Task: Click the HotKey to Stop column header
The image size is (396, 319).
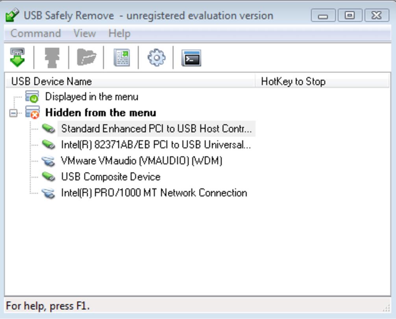Action: [x=293, y=81]
